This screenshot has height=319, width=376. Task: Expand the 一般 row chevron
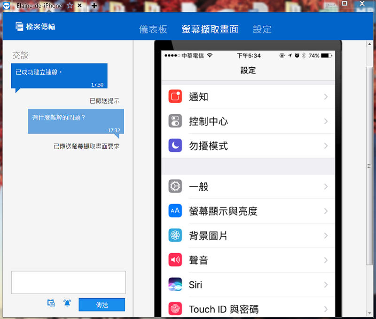click(x=326, y=186)
